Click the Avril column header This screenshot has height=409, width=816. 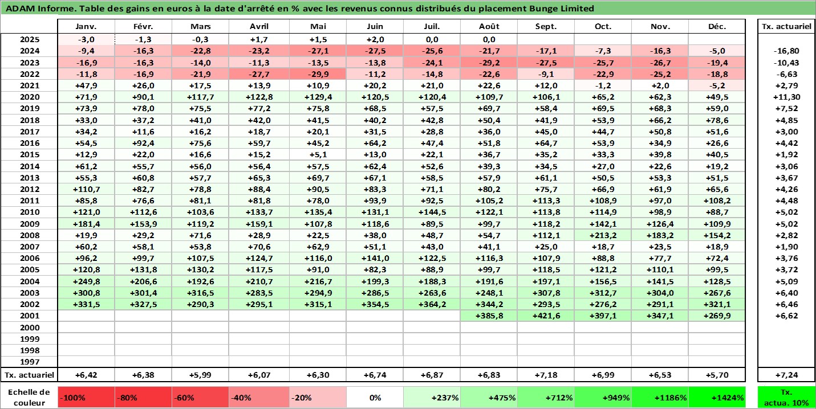259,27
